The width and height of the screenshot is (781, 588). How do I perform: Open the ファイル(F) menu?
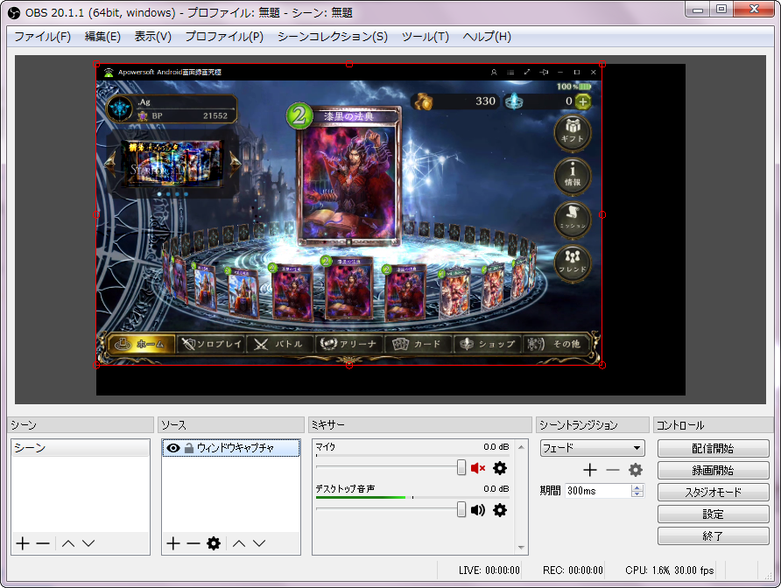tap(42, 37)
